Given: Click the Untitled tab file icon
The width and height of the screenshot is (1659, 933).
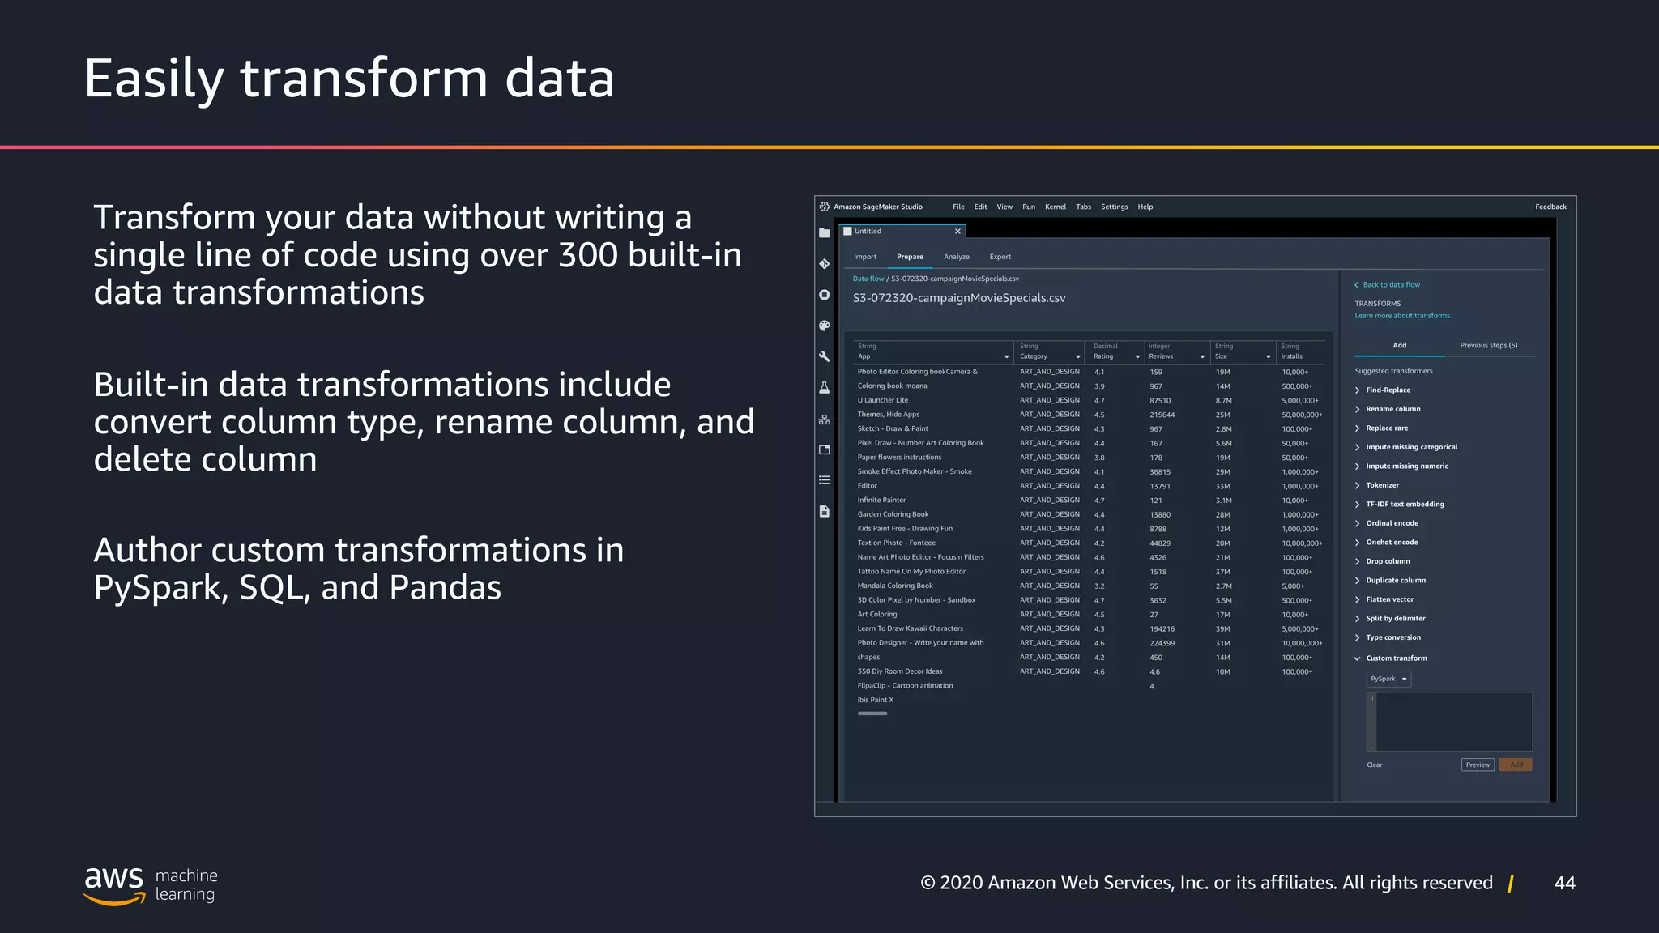Looking at the screenshot, I should pyautogui.click(x=848, y=232).
